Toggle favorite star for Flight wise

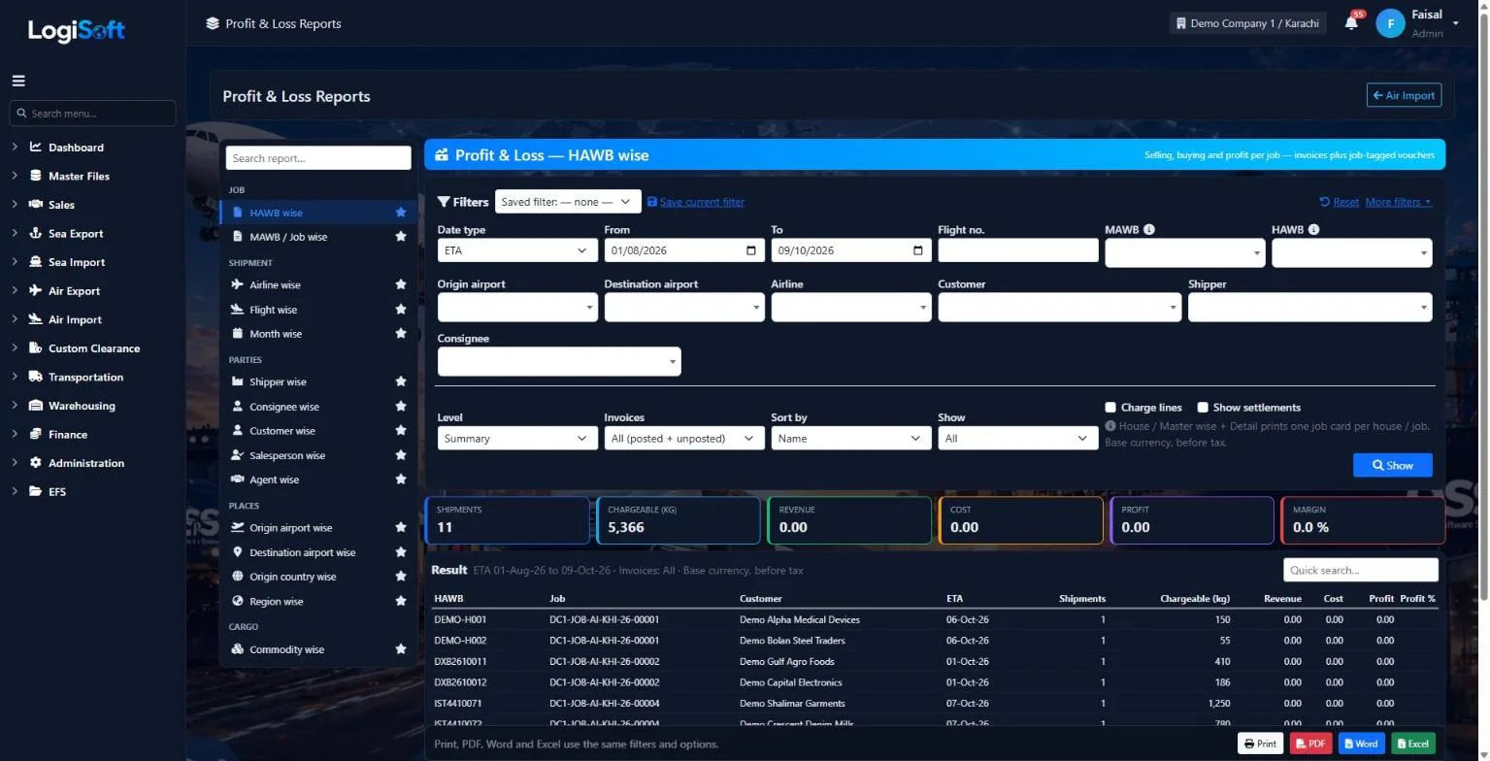click(x=400, y=310)
